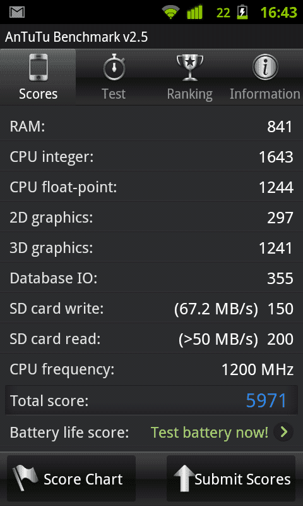Screen dimensions: 303x506
Task: Tap the CPU frequency row
Action: click(151, 369)
